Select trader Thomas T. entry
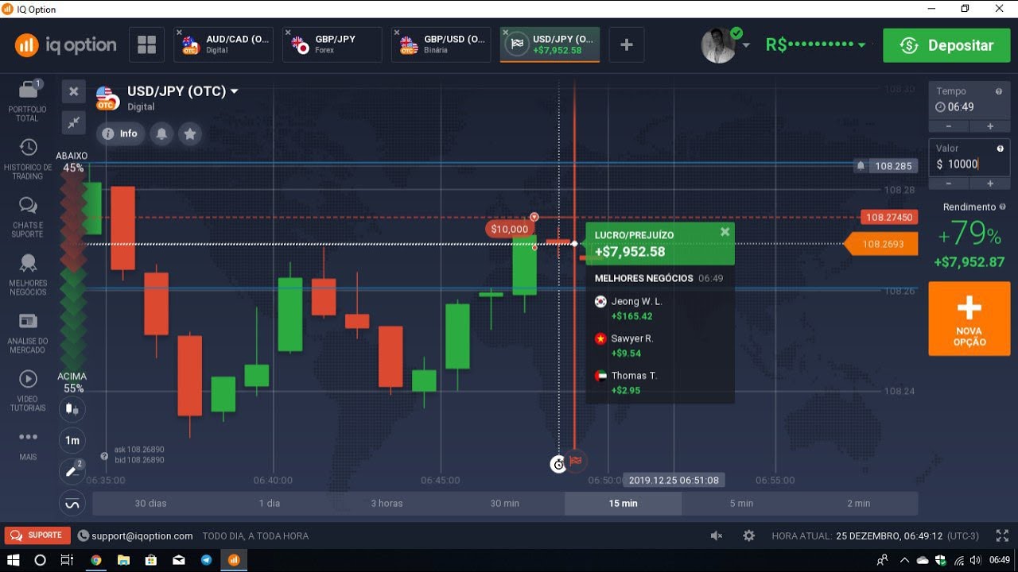Viewport: 1018px width, 572px height. tap(660, 382)
